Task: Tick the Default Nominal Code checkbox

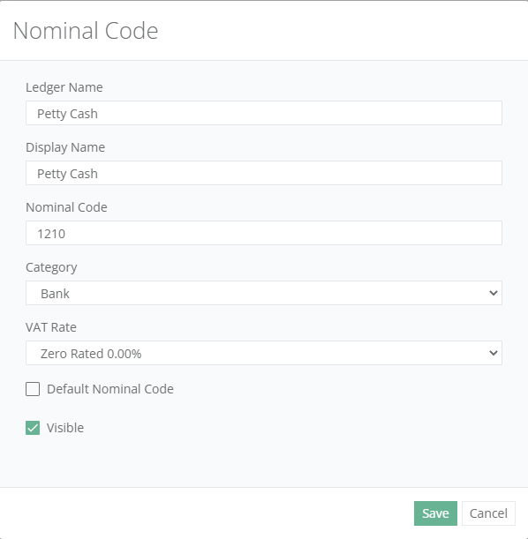Action: pos(33,389)
